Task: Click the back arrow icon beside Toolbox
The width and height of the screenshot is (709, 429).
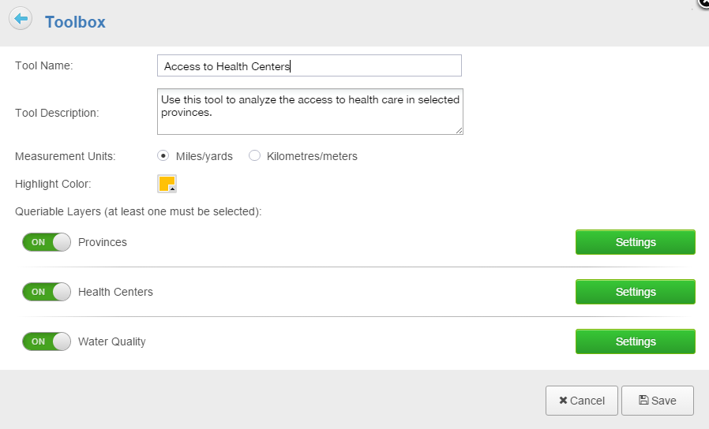Action: (21, 18)
